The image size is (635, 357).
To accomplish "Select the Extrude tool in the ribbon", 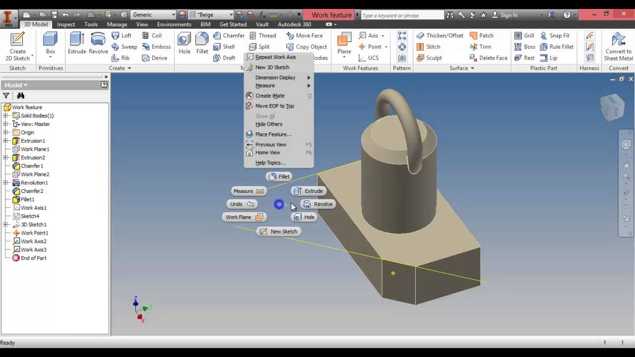I will click(77, 43).
